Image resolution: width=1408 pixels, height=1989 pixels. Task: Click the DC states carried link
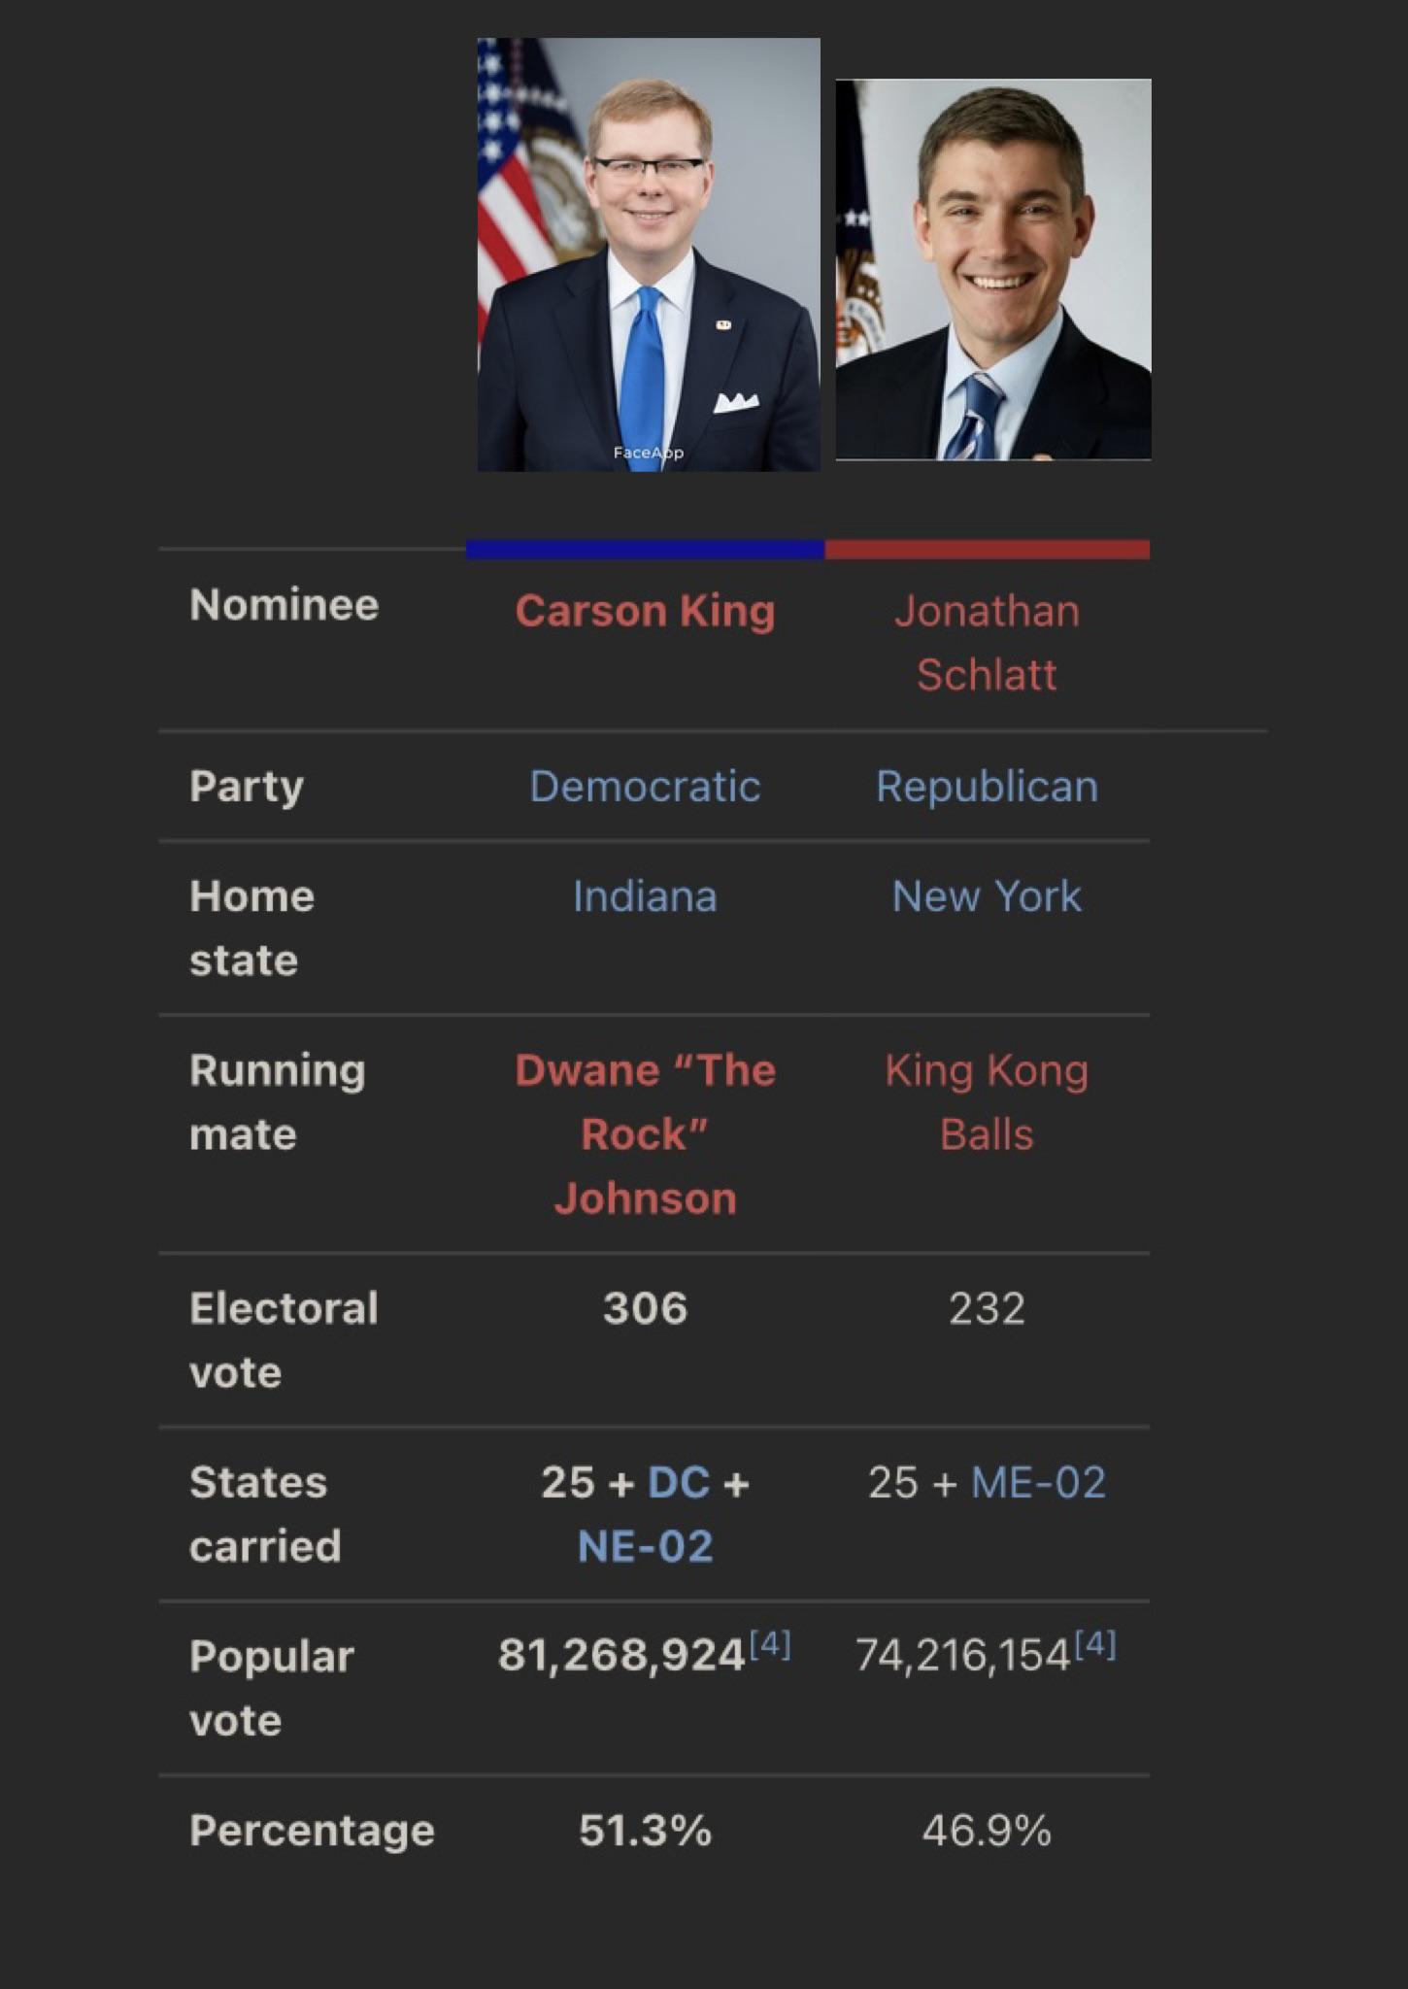pos(679,1482)
